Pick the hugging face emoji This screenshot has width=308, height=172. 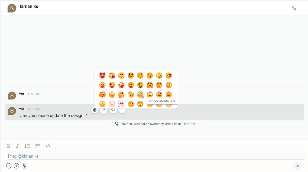pyautogui.click(x=150, y=85)
